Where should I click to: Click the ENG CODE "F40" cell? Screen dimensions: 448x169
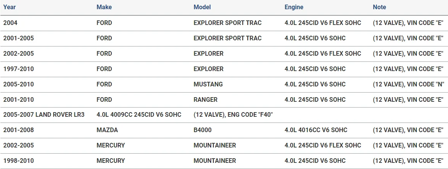233,114
